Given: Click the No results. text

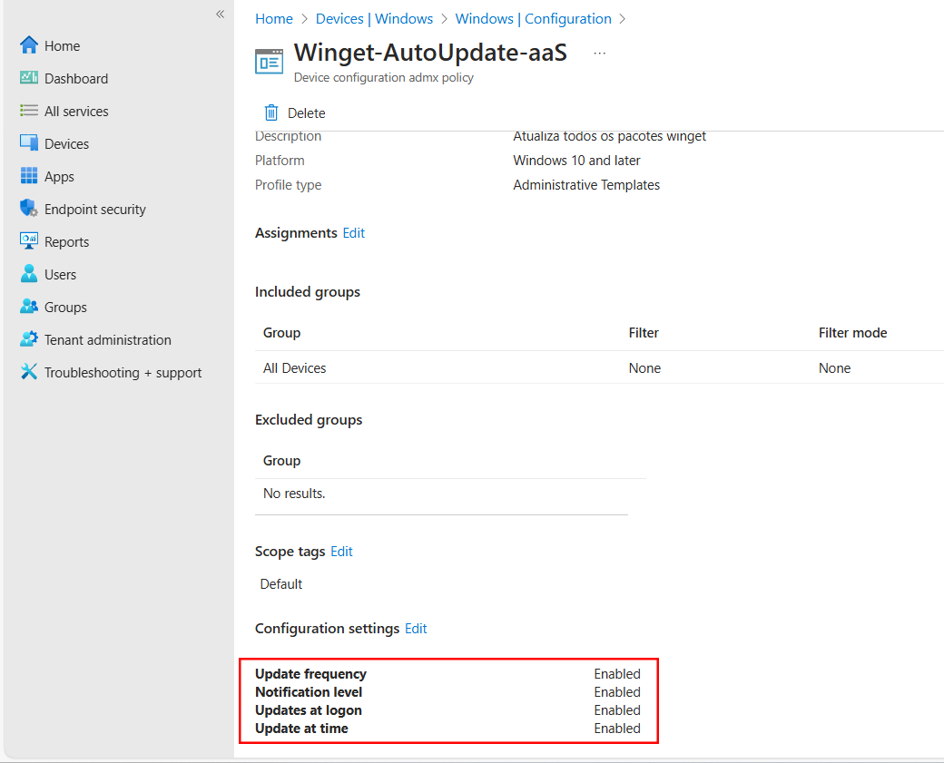Looking at the screenshot, I should coord(294,494).
